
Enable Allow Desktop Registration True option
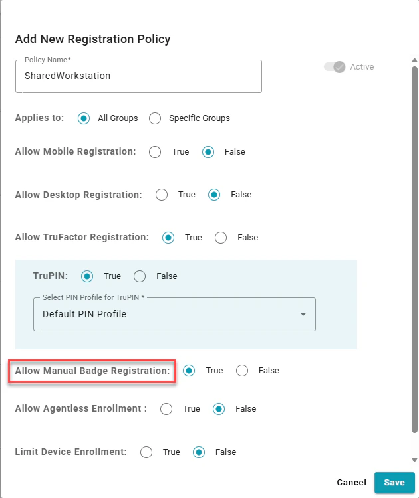tap(162, 195)
